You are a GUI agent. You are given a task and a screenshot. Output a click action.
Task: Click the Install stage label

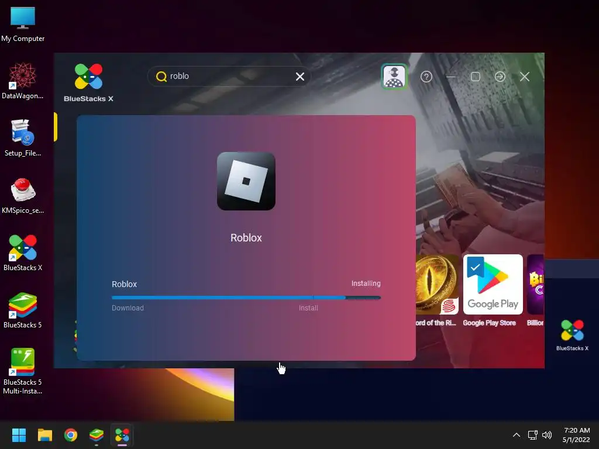(x=308, y=308)
